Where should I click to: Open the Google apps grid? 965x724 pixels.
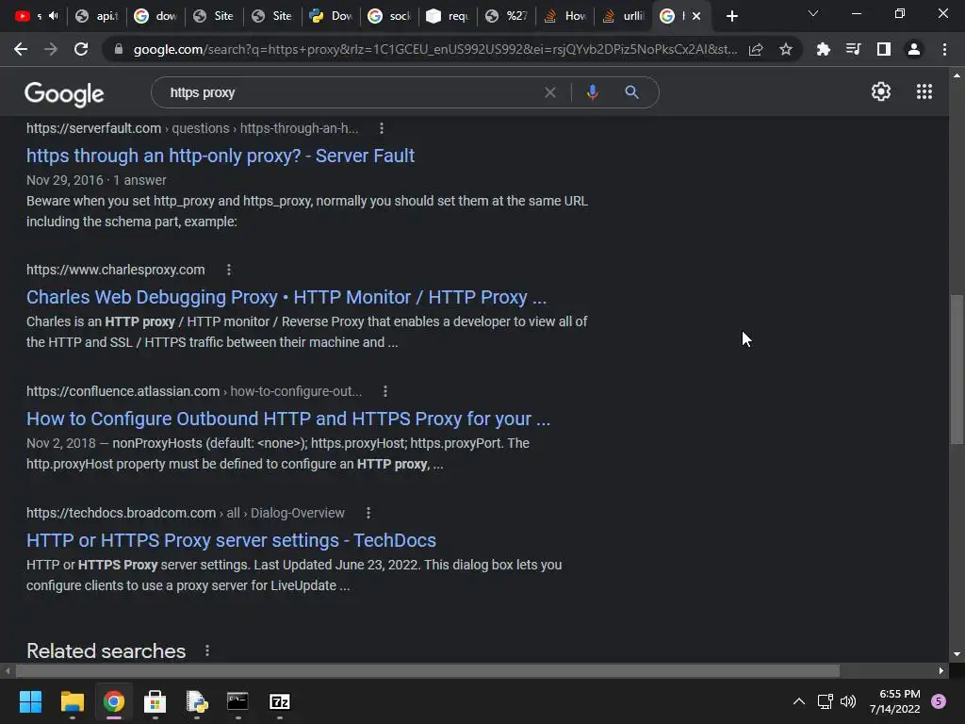coord(924,91)
